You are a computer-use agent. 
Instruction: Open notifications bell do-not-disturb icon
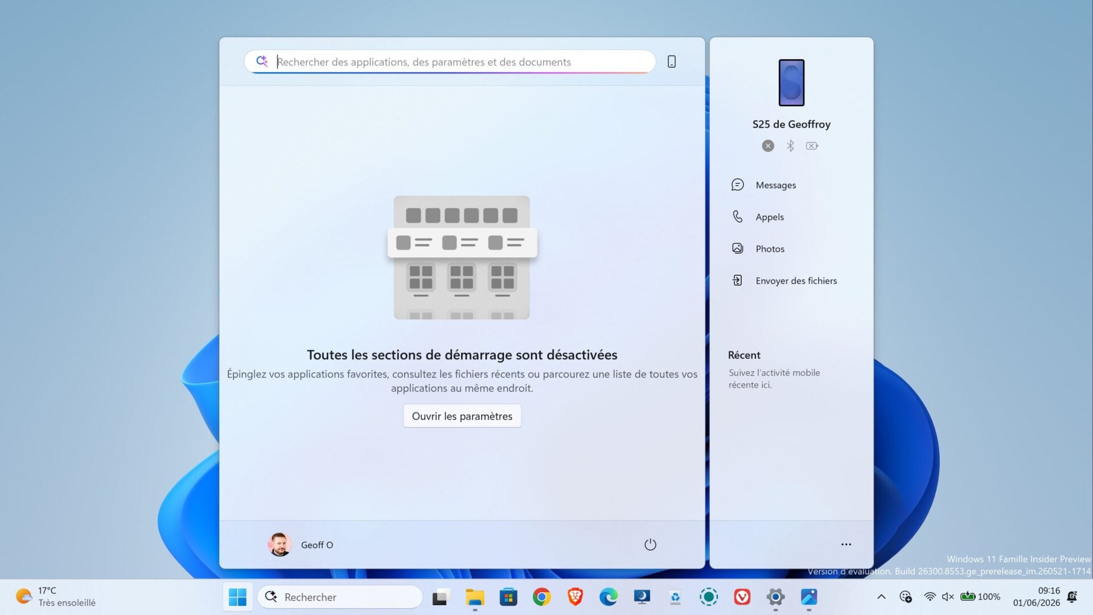point(1072,597)
